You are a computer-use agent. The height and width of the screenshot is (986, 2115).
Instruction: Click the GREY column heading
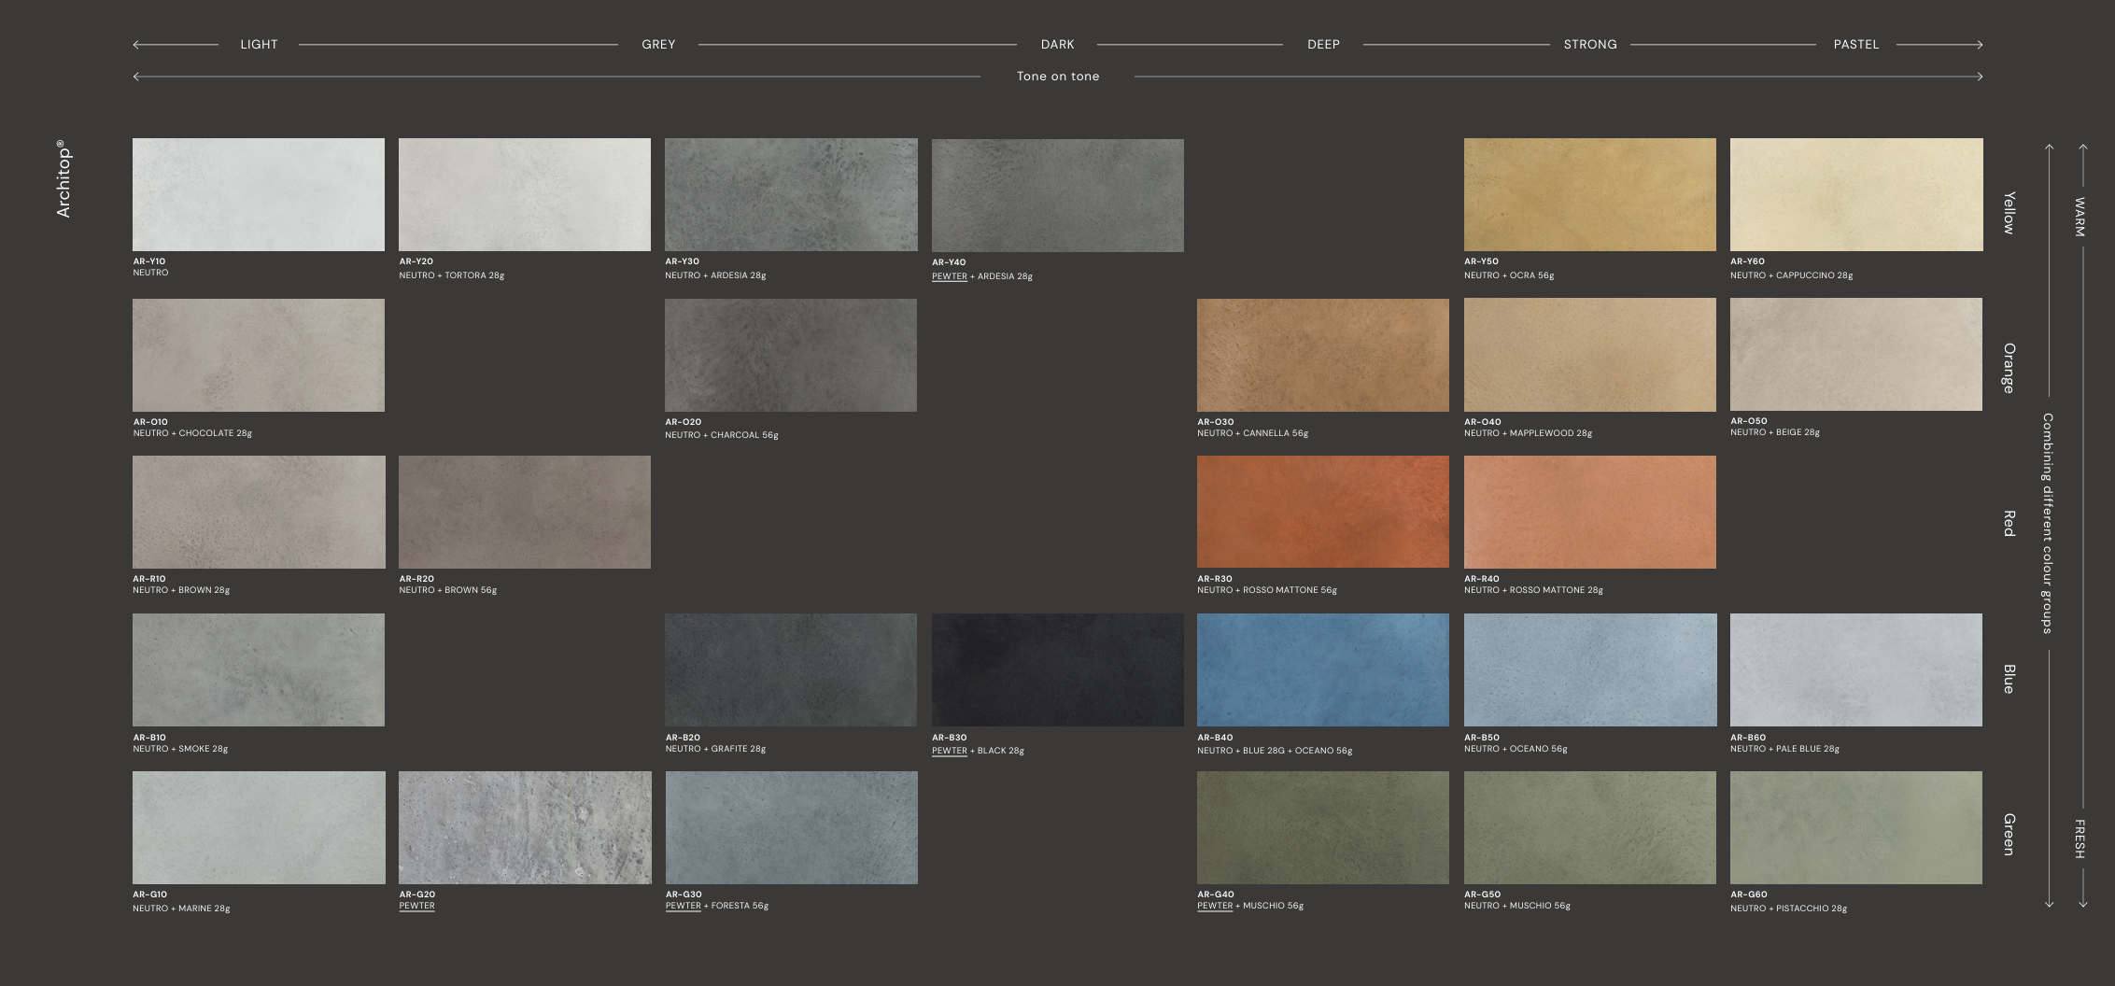pyautogui.click(x=658, y=45)
